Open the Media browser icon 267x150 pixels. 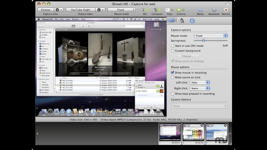pos(200,10)
